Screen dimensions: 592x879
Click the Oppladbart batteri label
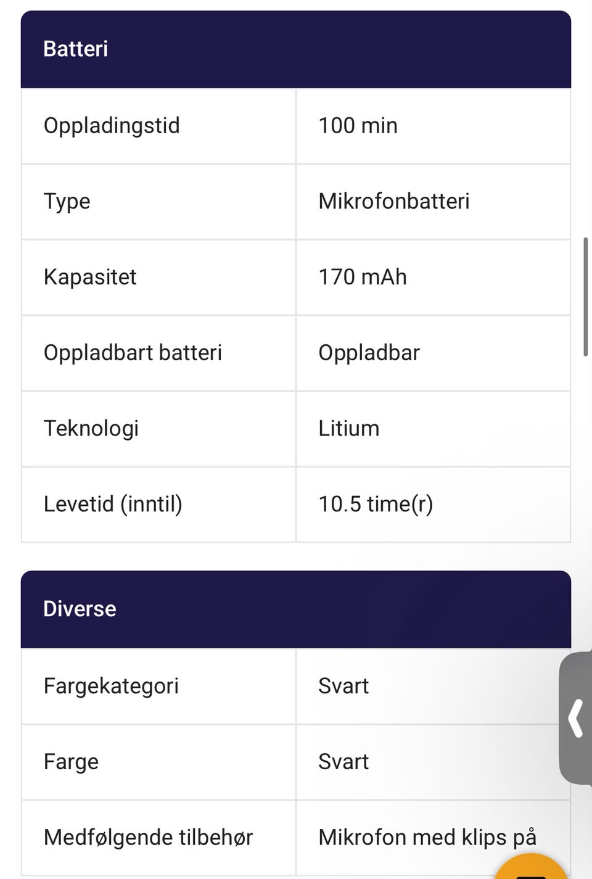pos(133,353)
